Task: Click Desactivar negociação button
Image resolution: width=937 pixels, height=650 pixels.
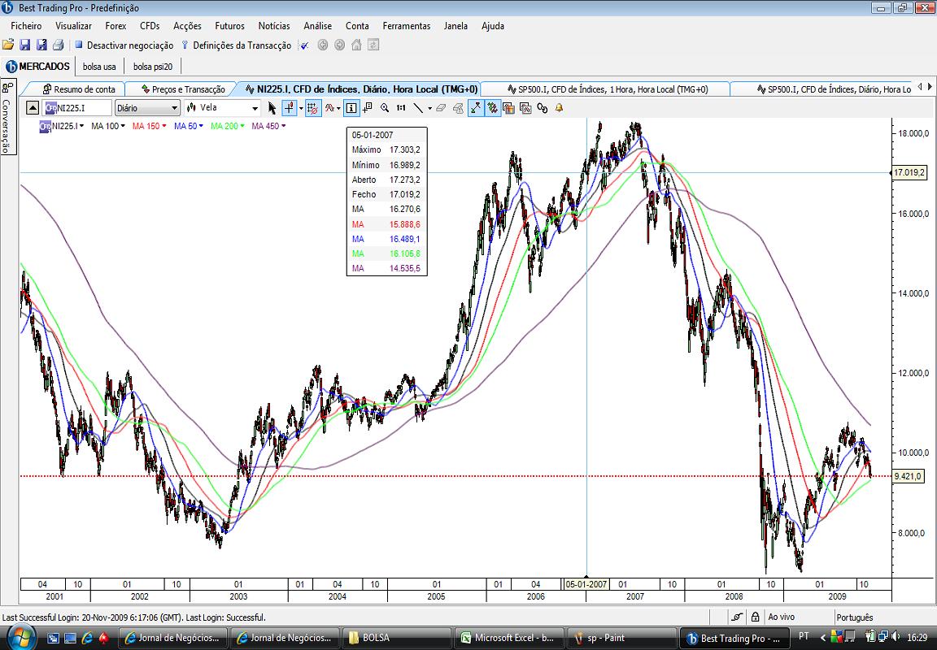Action: point(124,45)
